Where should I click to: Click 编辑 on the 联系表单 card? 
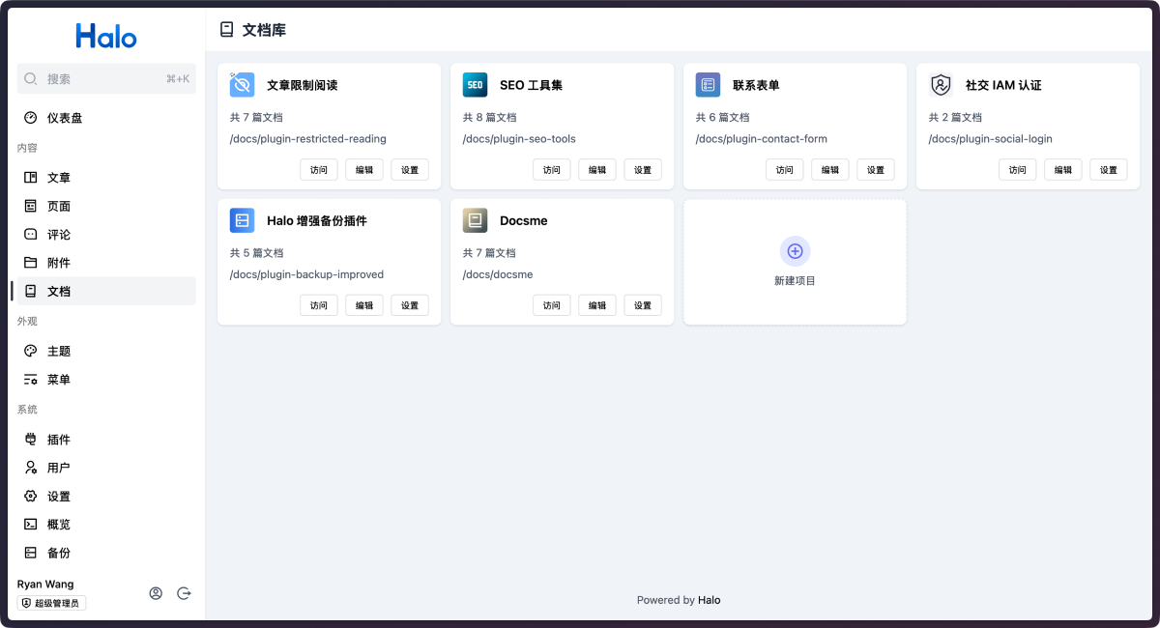coord(829,169)
